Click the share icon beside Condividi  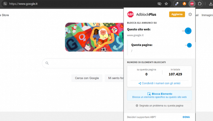pos(140,83)
